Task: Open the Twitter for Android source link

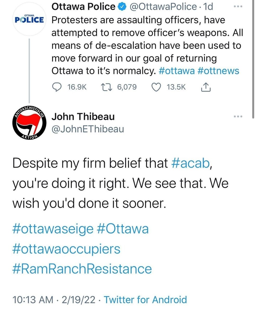Action: point(145,300)
